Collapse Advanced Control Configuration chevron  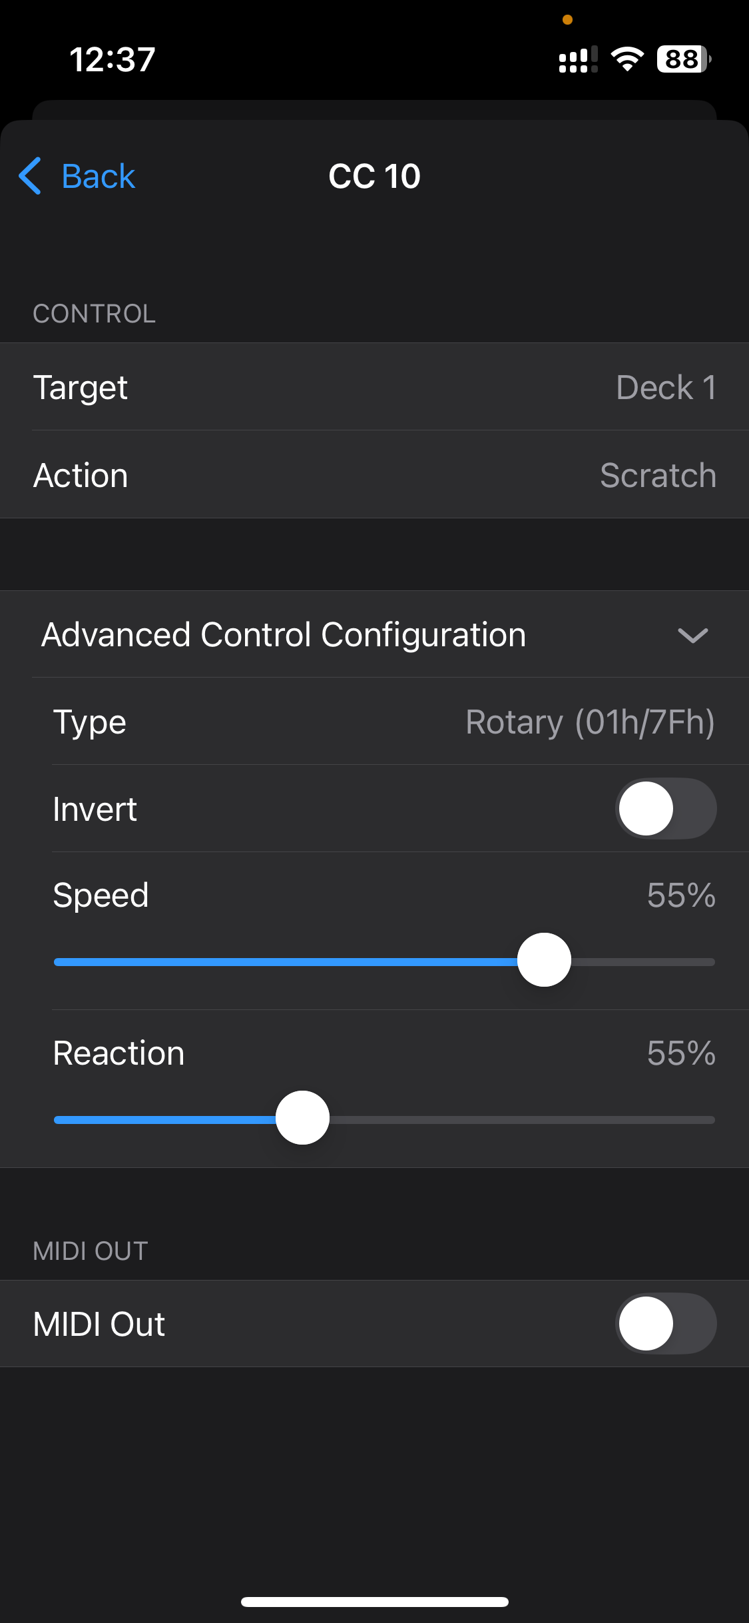(x=692, y=635)
